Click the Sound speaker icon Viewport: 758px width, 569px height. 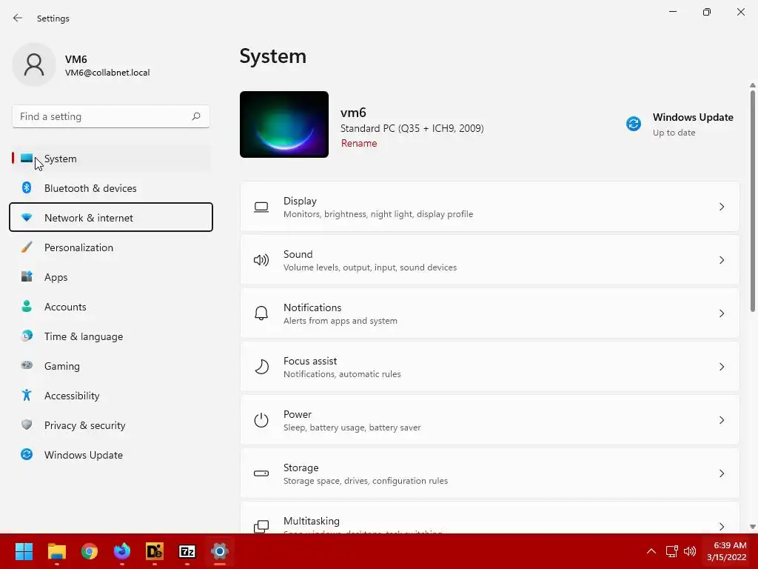point(261,260)
